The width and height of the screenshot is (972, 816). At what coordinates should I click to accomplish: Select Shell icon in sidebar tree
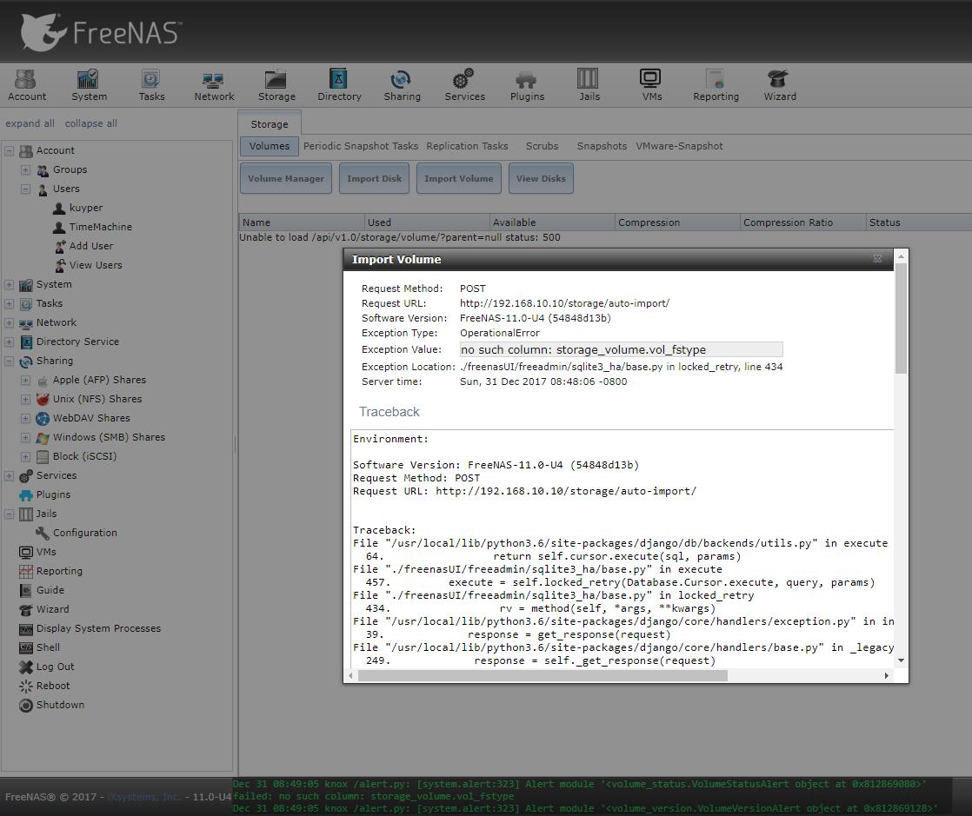25,647
